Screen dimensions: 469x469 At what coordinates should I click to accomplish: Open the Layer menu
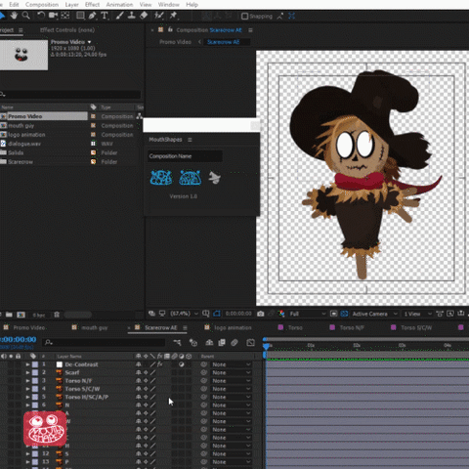coord(71,5)
